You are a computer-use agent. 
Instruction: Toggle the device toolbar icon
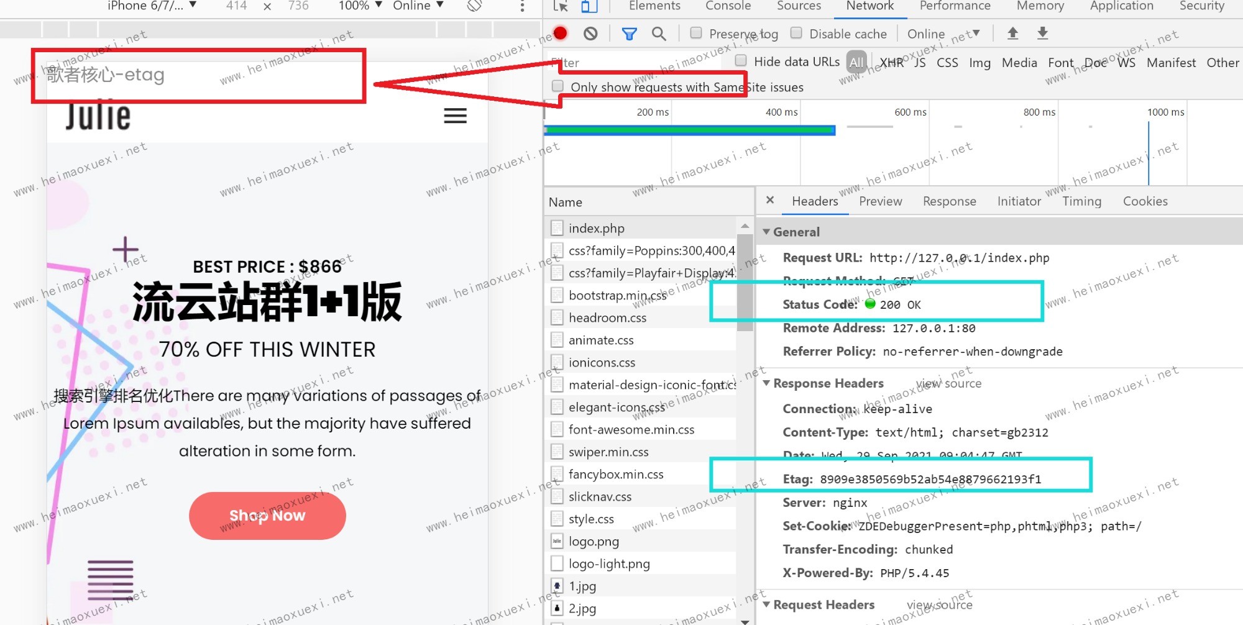pos(589,6)
